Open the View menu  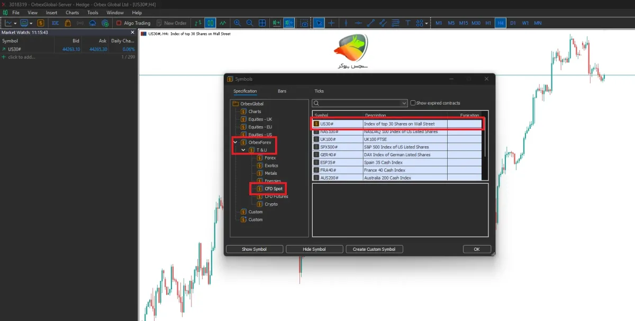click(x=32, y=13)
